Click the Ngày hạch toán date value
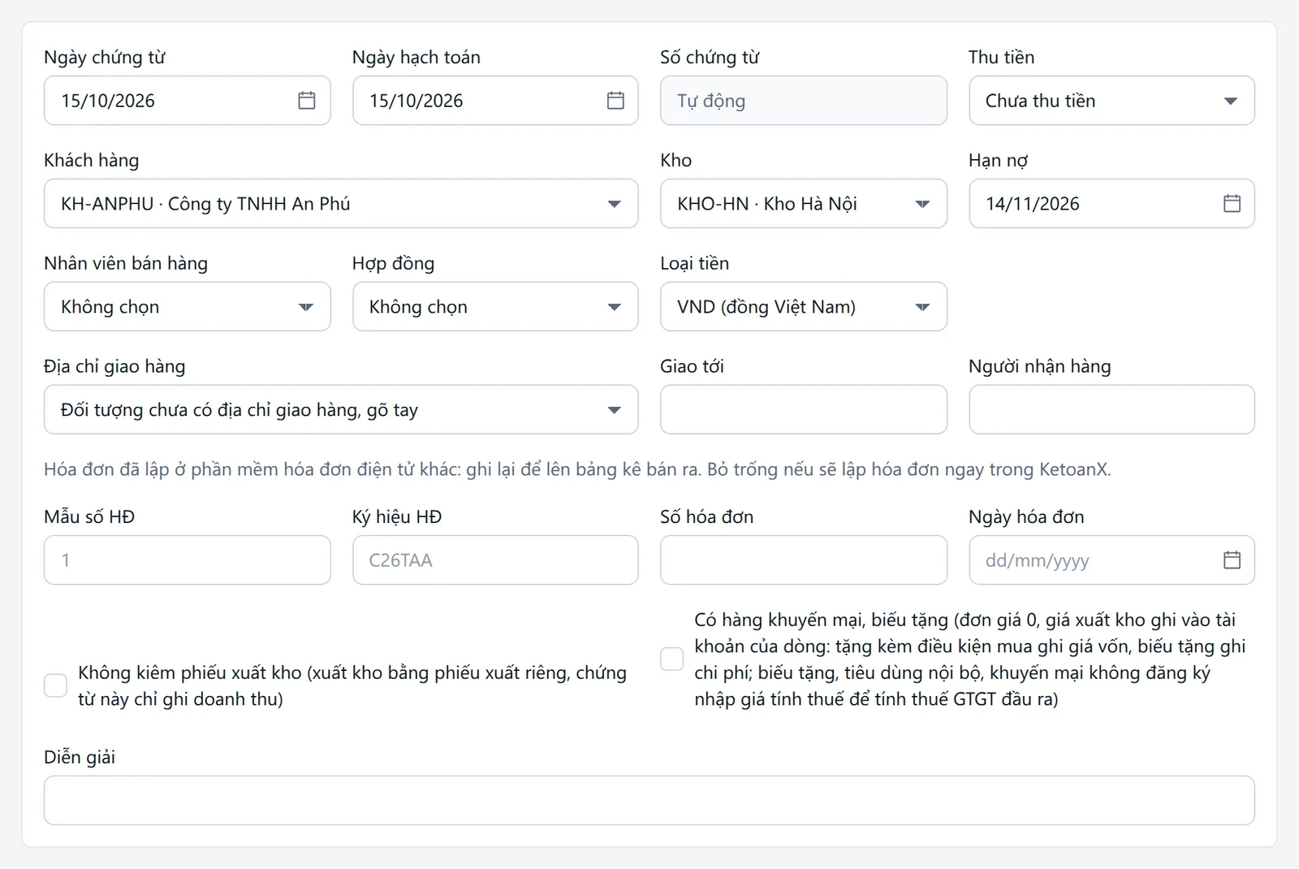This screenshot has height=869, width=1299. tap(416, 101)
